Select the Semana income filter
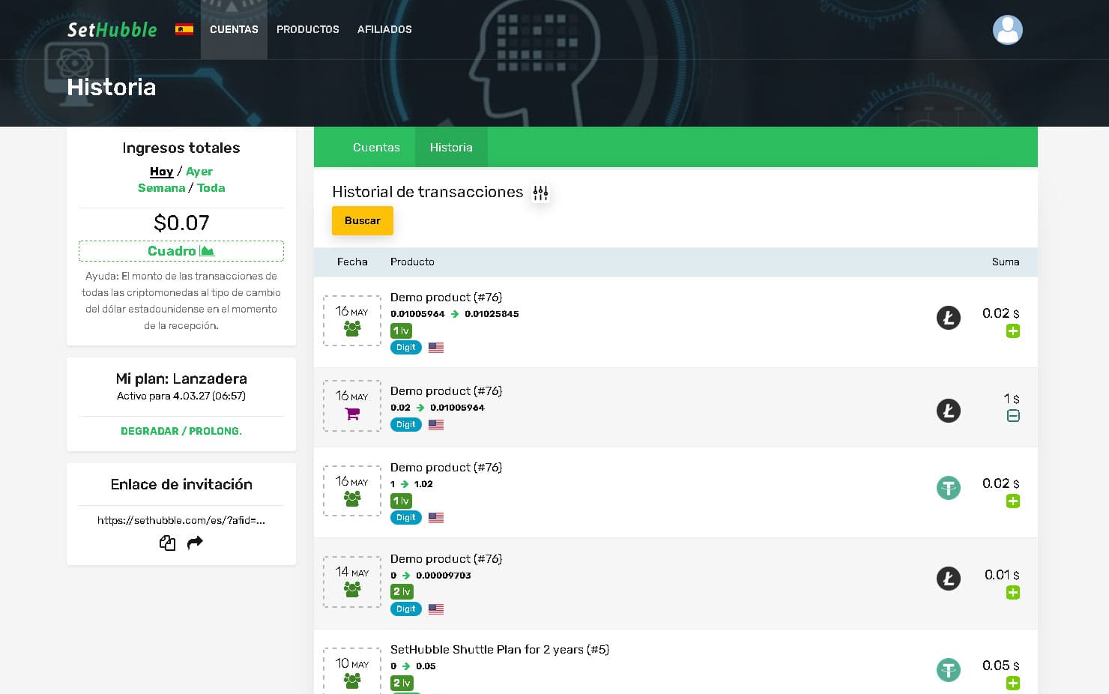The width and height of the screenshot is (1109, 694). tap(161, 188)
